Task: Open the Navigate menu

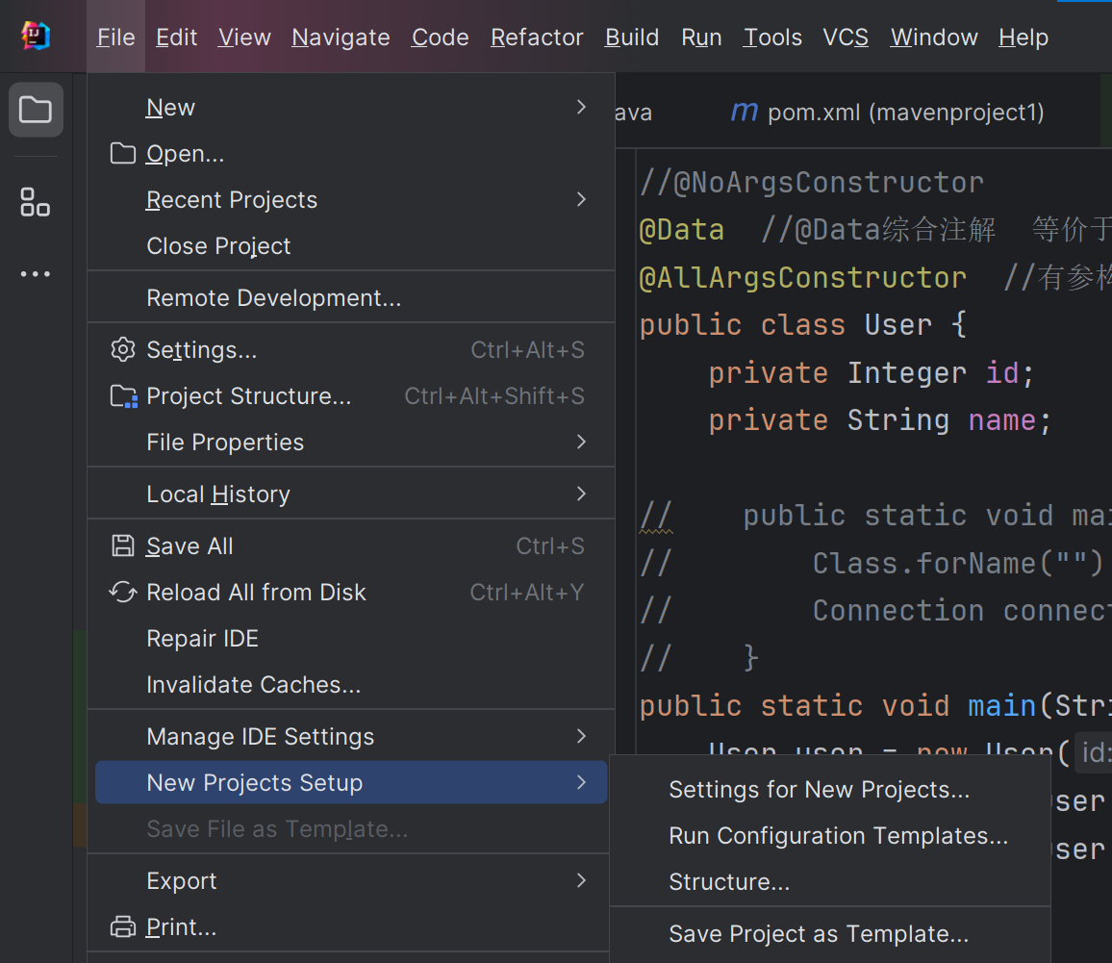Action: point(341,38)
